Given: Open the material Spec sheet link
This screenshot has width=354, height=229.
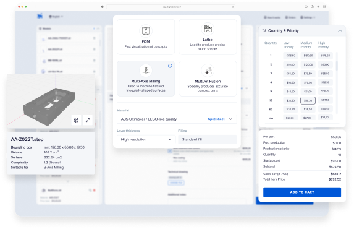Looking at the screenshot, I should (216, 119).
